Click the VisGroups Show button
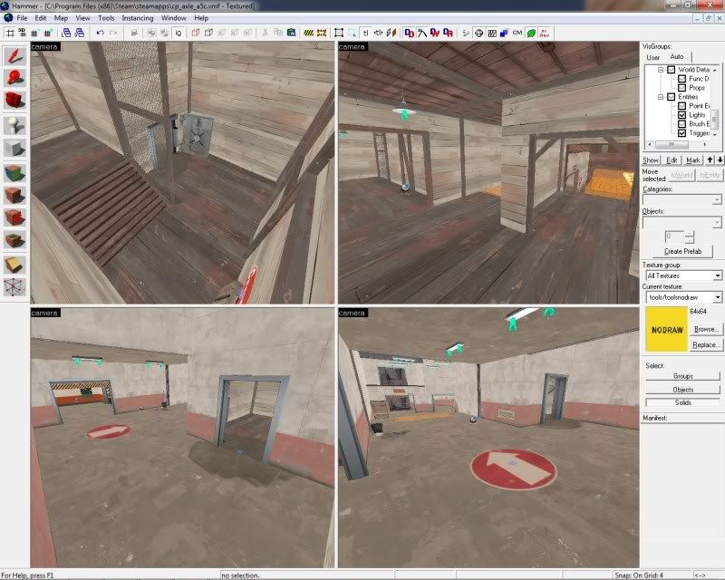Image resolution: width=725 pixels, height=580 pixels. pos(651,160)
